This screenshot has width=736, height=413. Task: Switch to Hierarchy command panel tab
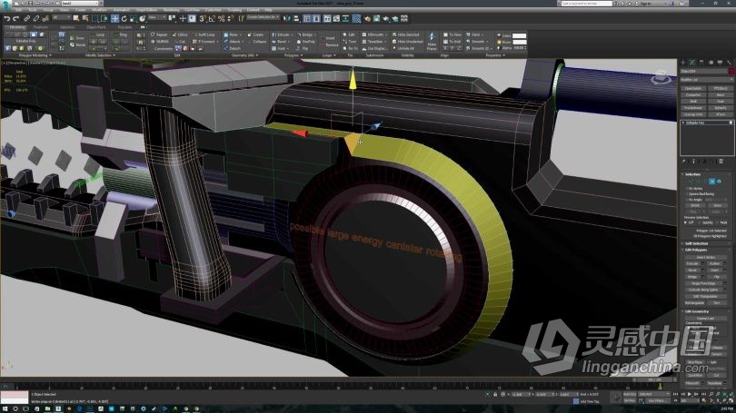[x=701, y=63]
